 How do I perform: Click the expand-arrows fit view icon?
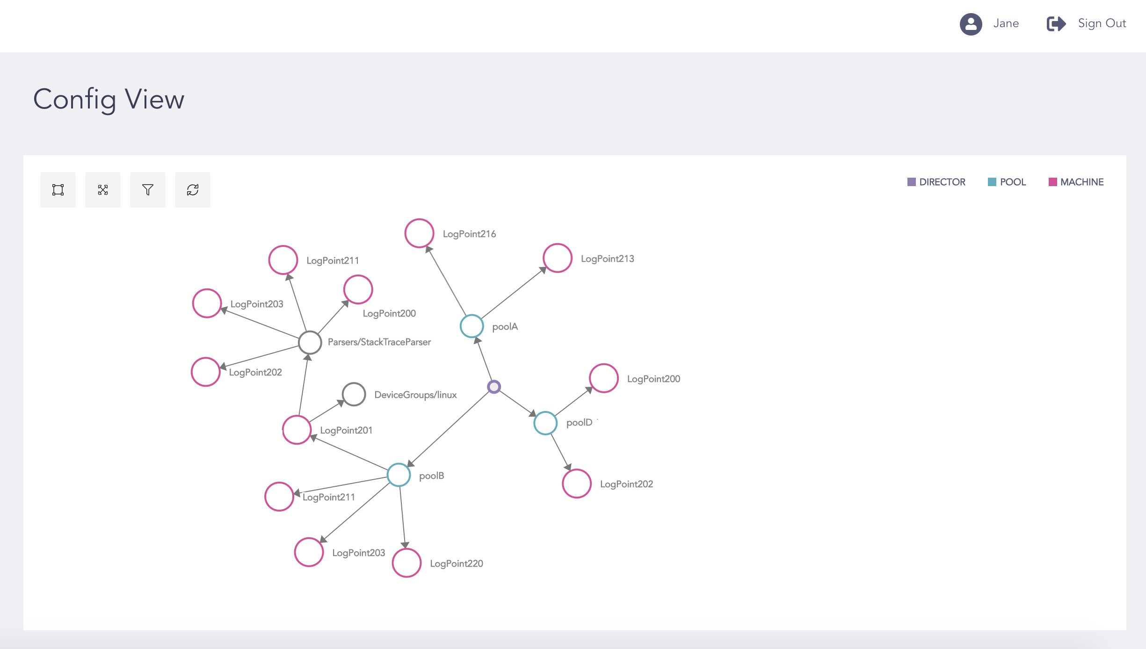tap(103, 190)
